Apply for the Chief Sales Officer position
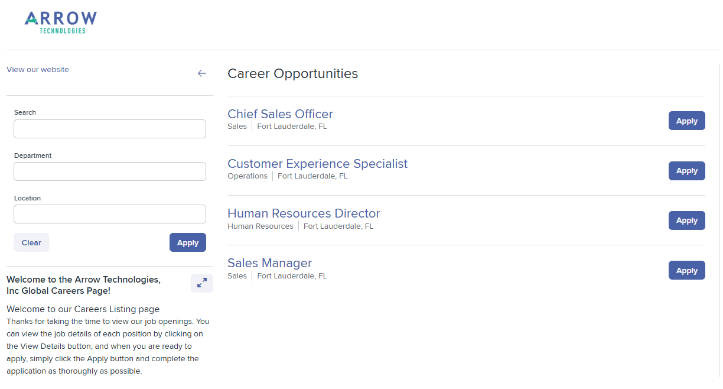 [686, 121]
